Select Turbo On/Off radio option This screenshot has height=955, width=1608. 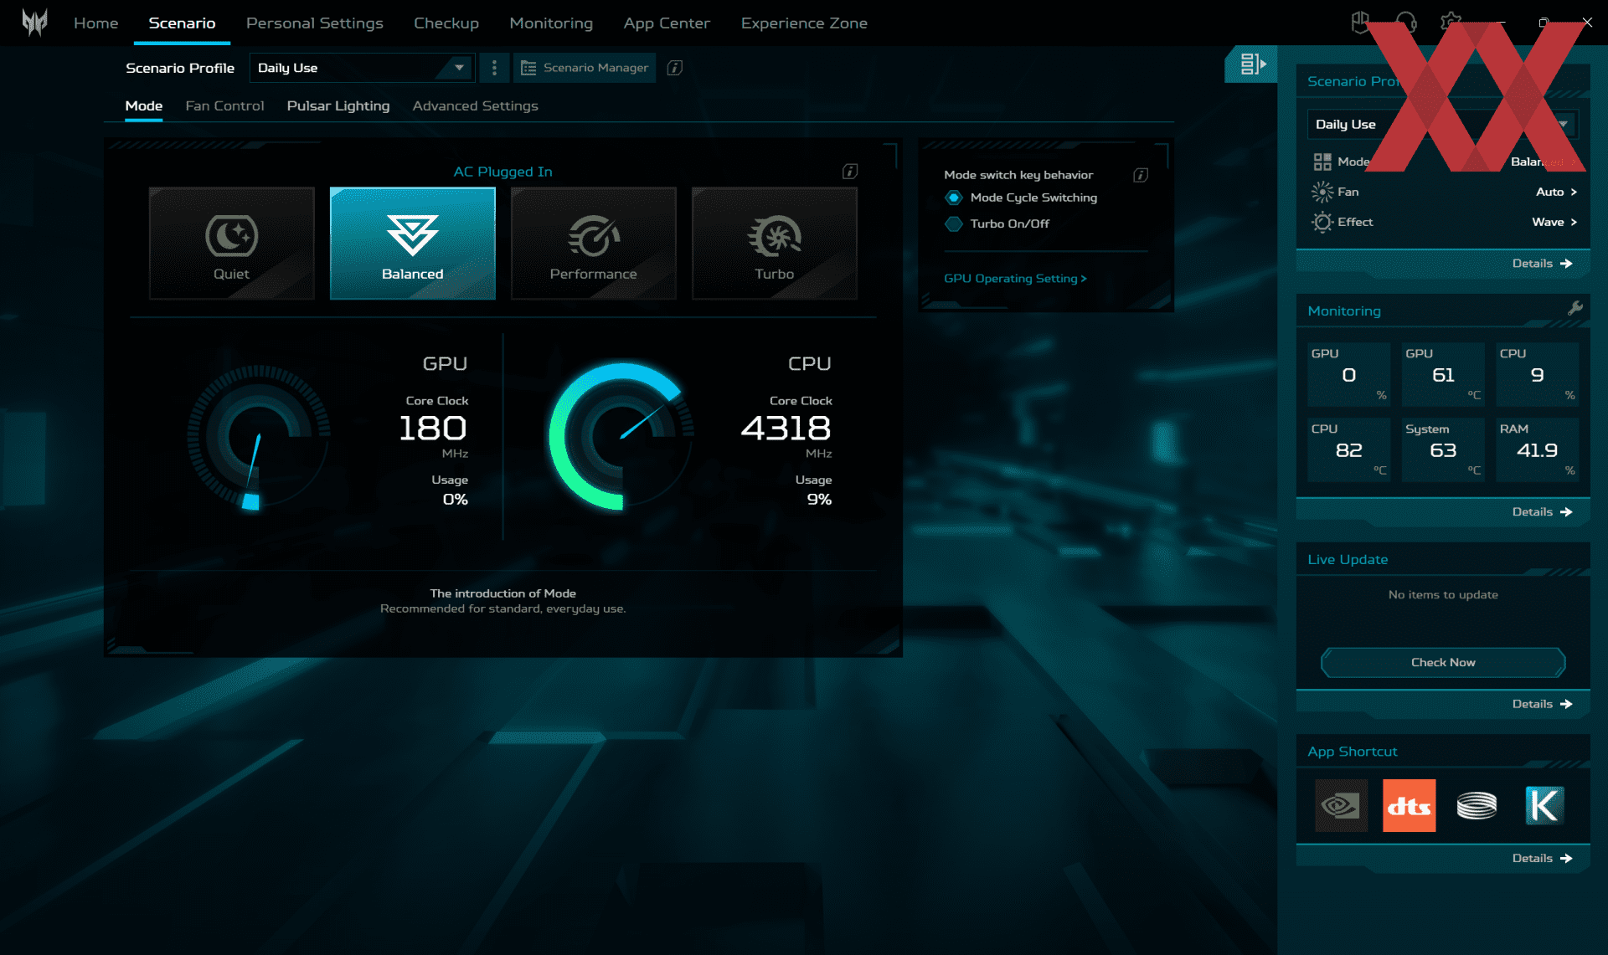pos(953,223)
